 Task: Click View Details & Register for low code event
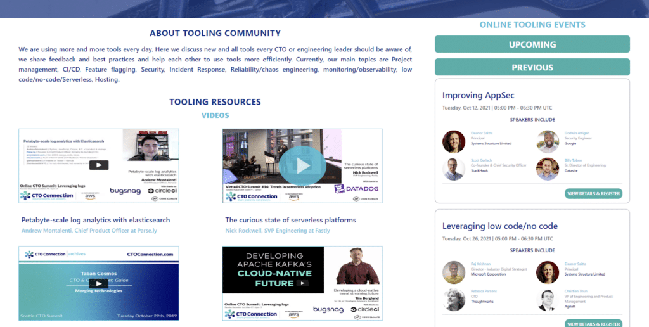(x=593, y=324)
